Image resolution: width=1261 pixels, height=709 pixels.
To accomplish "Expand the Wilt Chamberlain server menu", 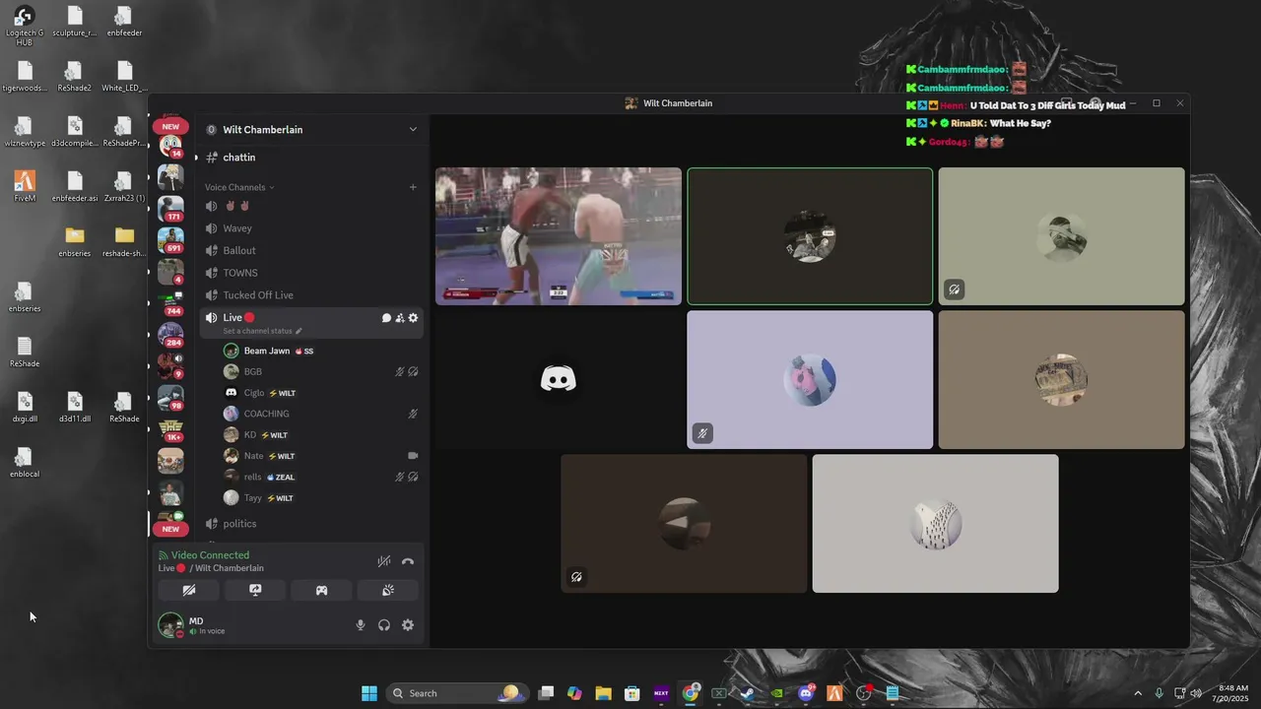I will coord(413,129).
